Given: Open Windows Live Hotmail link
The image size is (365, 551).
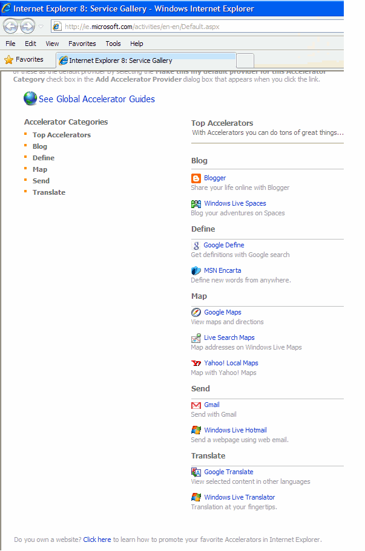Looking at the screenshot, I should 235,430.
